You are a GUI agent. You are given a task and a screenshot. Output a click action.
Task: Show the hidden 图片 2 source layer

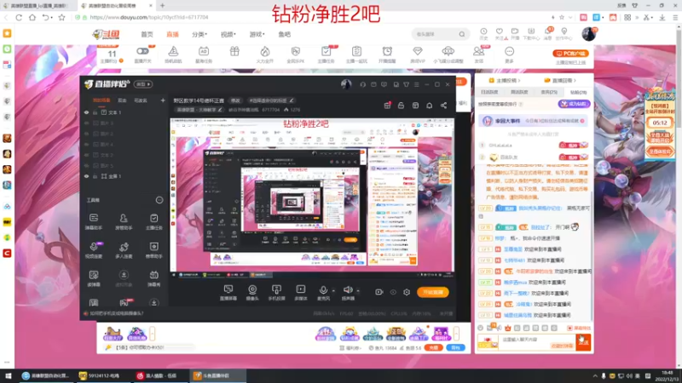click(87, 134)
